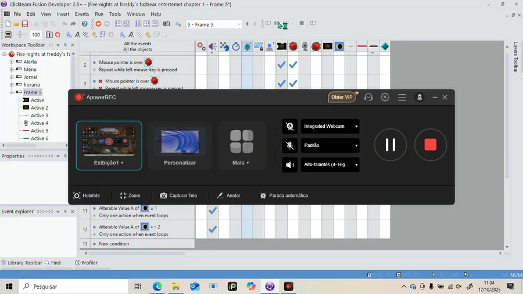Select the Mouse and keyboard column icon
The image size is (523, 294).
(x=259, y=46)
